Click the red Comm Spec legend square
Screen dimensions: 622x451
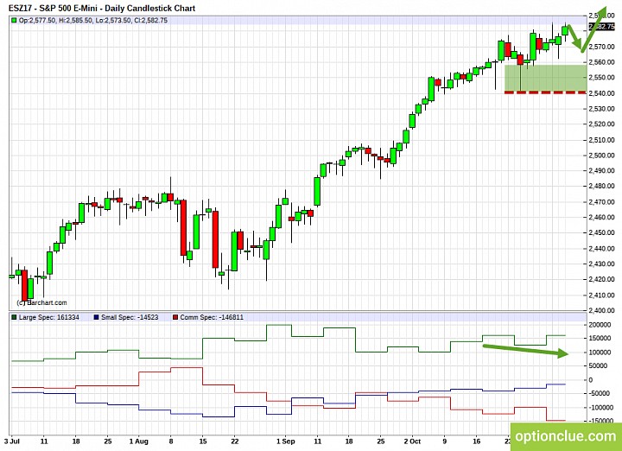click(175, 317)
